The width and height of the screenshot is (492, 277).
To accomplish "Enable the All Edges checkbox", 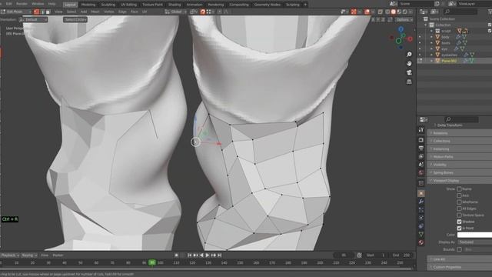I will (459, 209).
